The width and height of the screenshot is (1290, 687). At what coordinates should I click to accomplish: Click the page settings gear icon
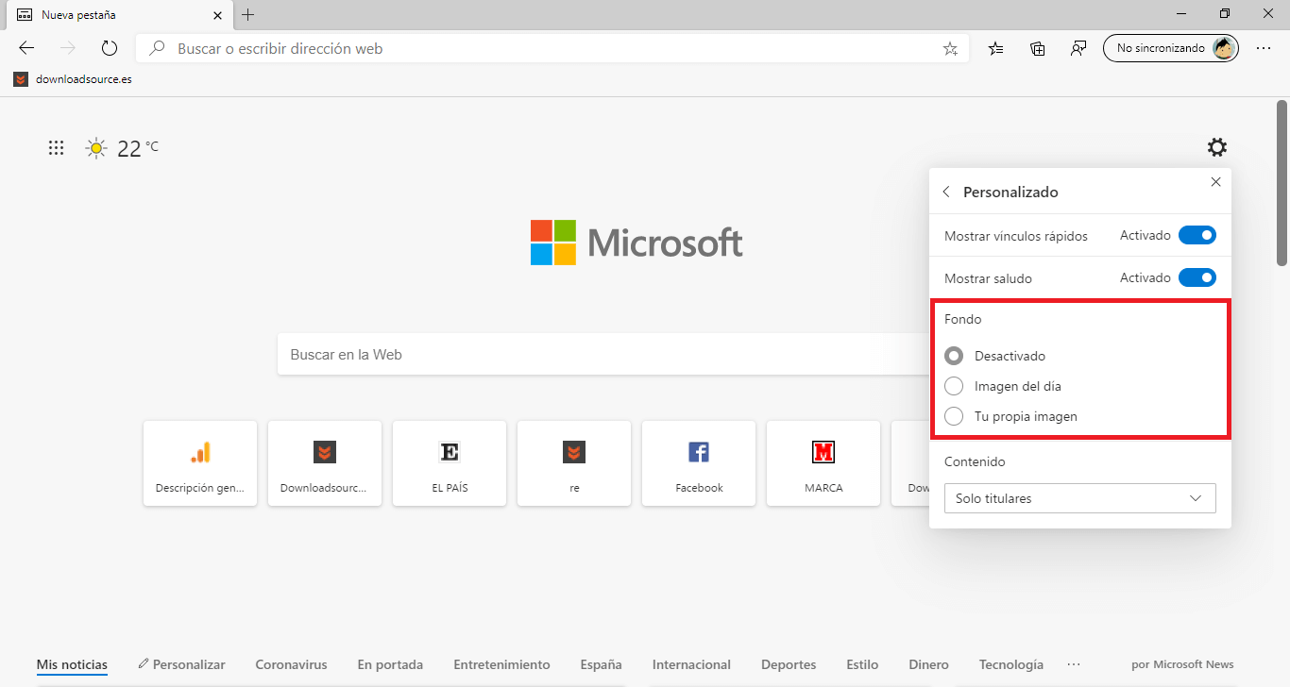coord(1217,147)
